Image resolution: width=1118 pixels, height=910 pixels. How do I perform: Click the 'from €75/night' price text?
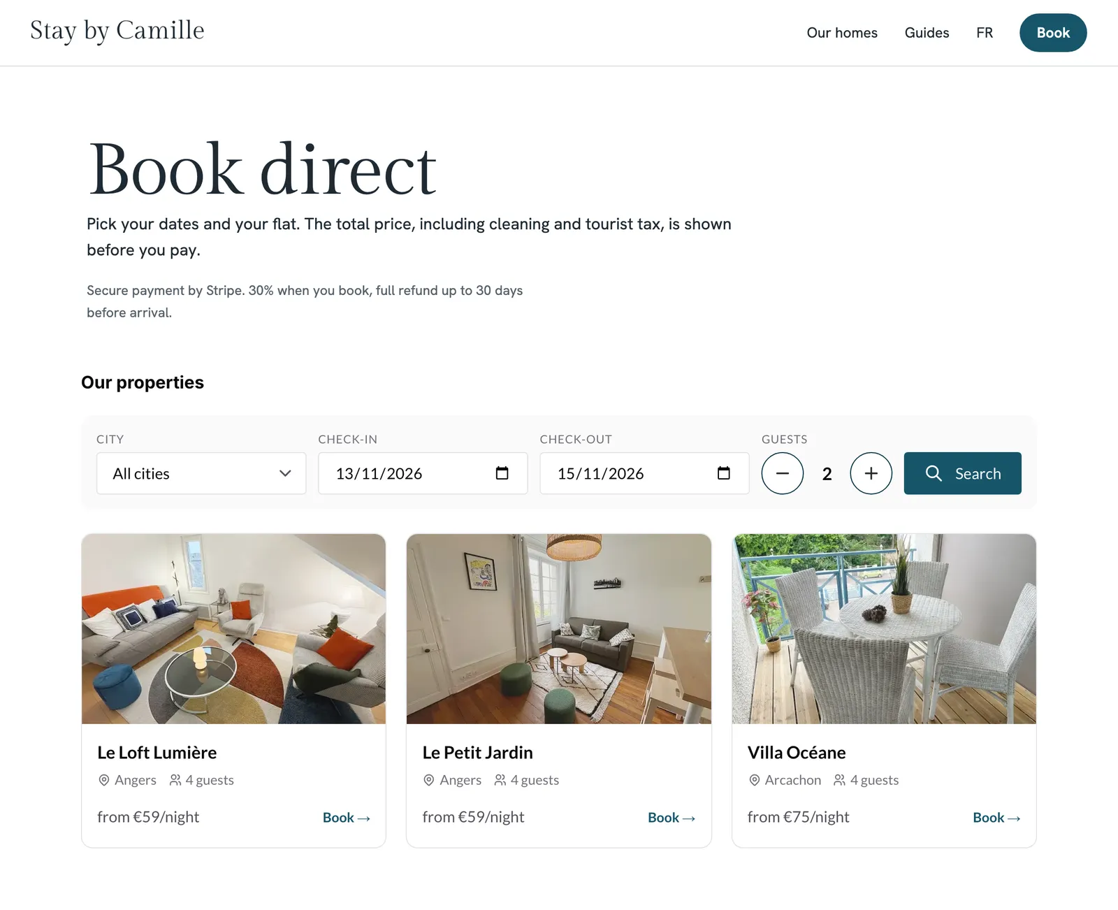[x=798, y=817]
